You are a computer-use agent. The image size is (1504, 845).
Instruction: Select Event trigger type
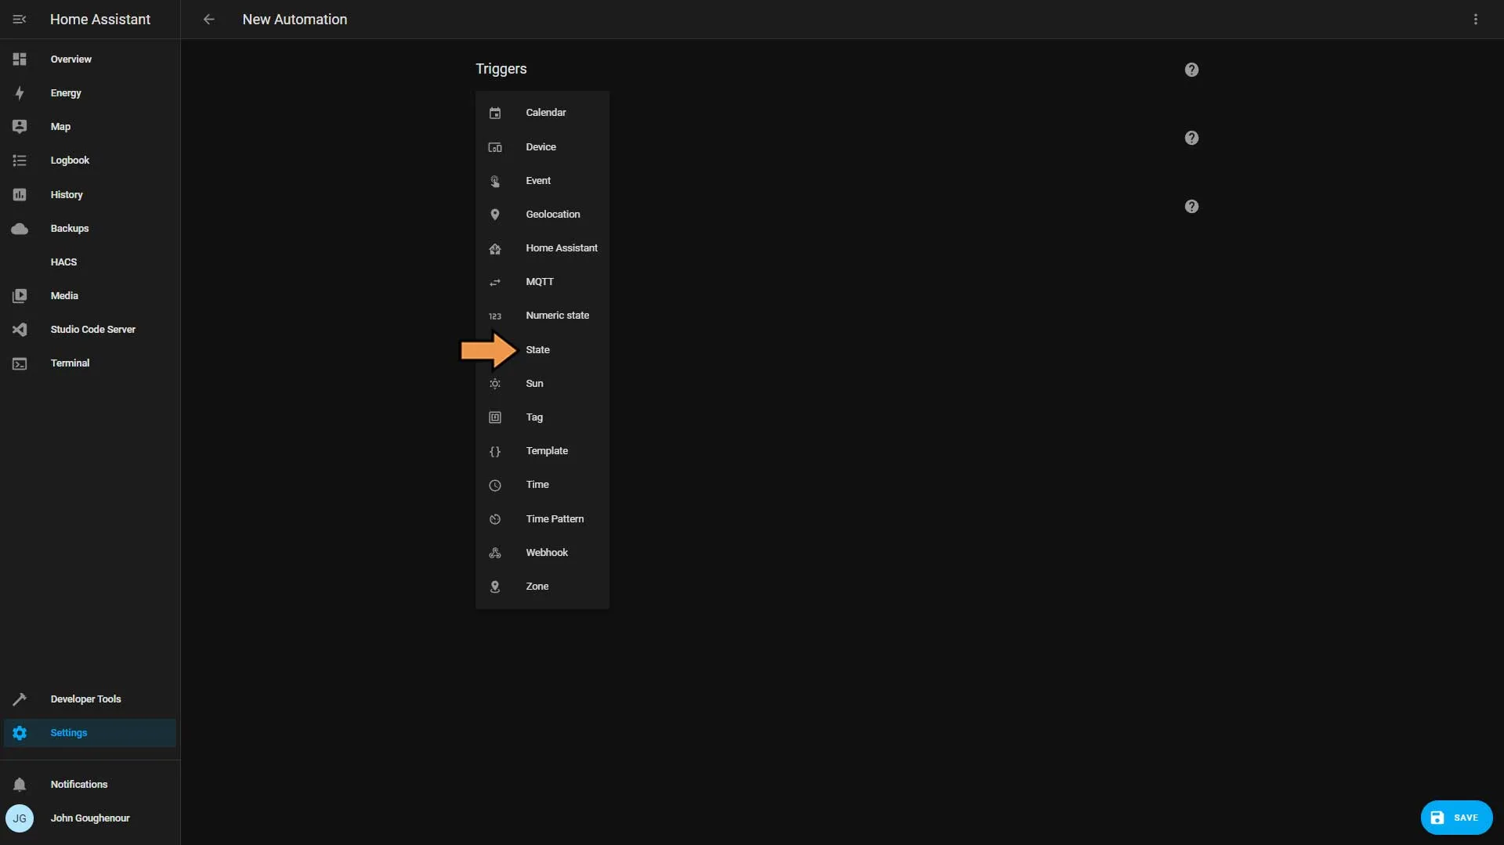(x=542, y=181)
